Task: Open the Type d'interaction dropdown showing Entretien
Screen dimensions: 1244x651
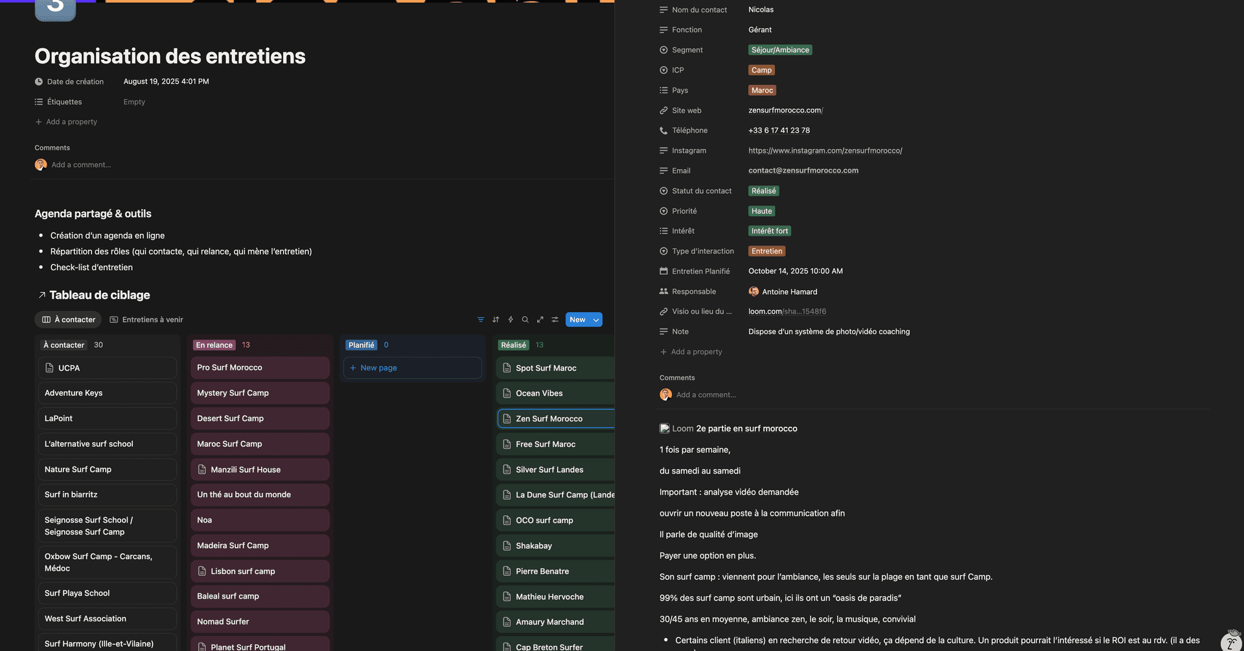Action: (x=767, y=251)
